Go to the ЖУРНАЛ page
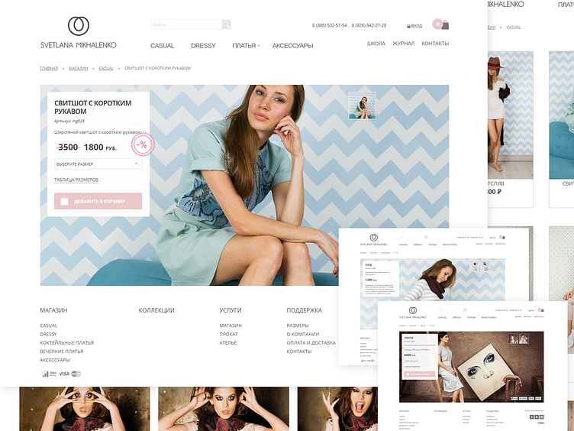574x431 pixels. (404, 44)
